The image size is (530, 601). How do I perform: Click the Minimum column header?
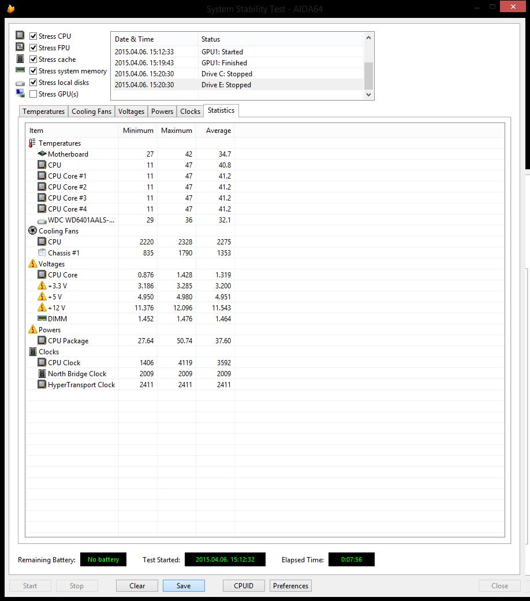[138, 131]
